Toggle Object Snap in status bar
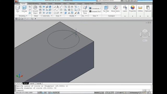This screenshot has width=167, height=94. tap(47, 93)
